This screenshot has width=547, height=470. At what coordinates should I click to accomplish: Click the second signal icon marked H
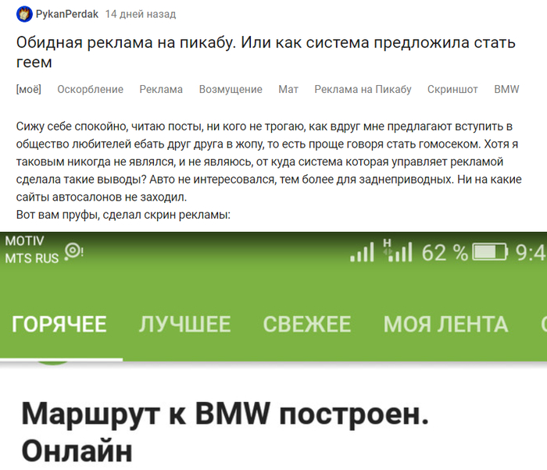coord(398,251)
